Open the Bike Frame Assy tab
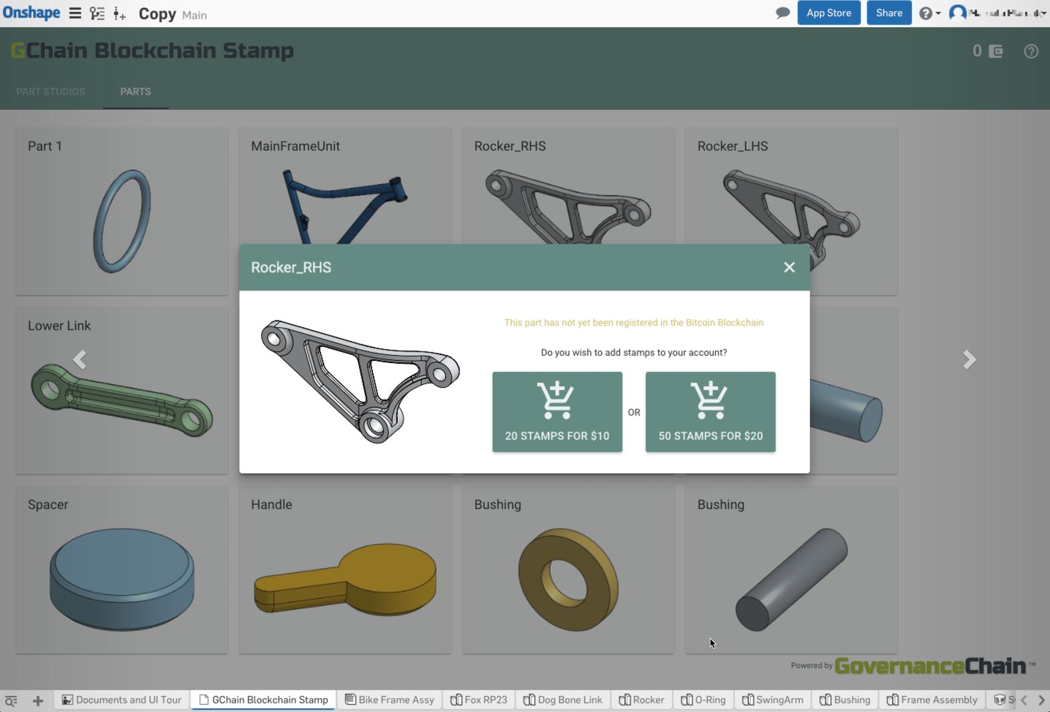 coord(389,699)
